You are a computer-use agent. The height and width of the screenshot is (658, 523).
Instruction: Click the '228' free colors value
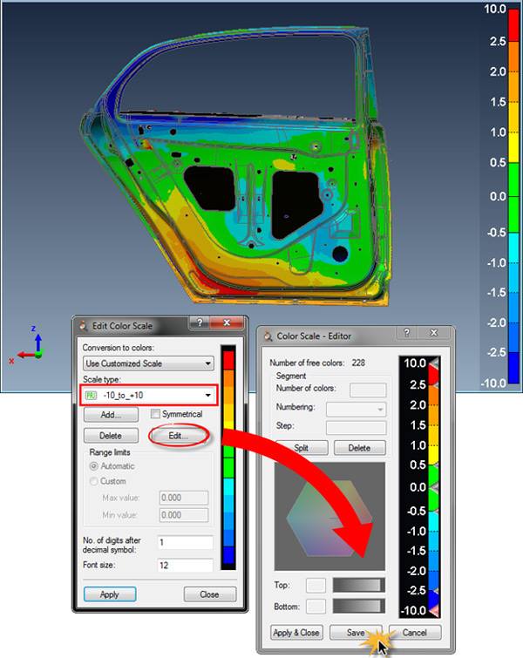[358, 363]
